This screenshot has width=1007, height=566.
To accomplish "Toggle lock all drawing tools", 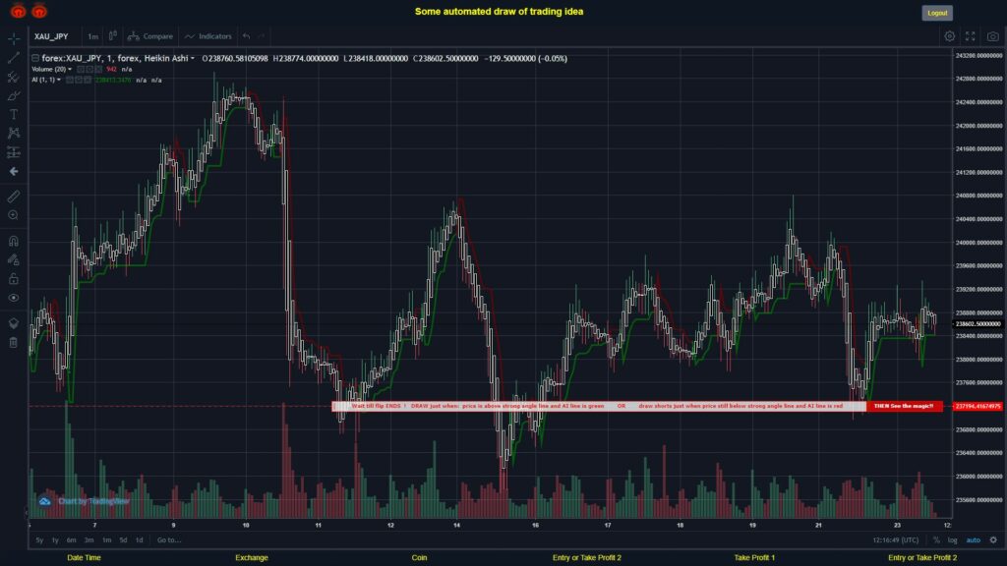I will [14, 278].
